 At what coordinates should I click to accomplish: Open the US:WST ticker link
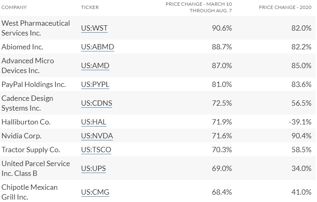pos(94,28)
